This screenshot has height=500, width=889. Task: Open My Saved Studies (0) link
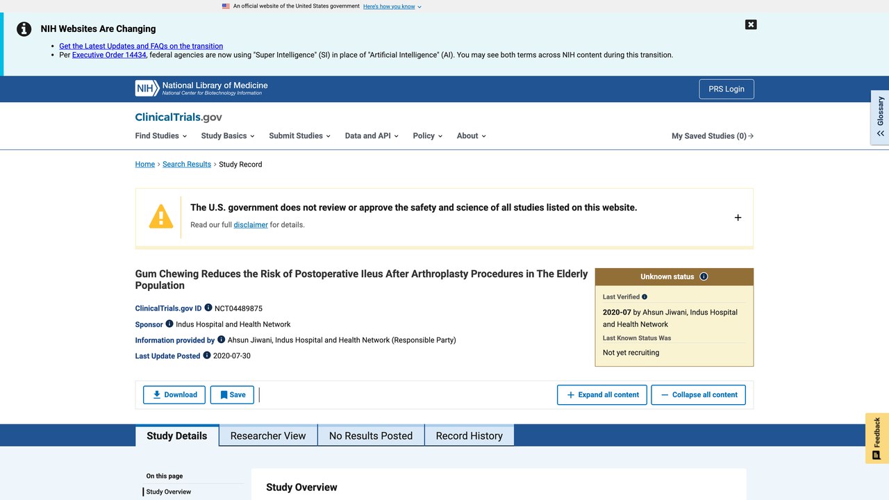pos(713,136)
